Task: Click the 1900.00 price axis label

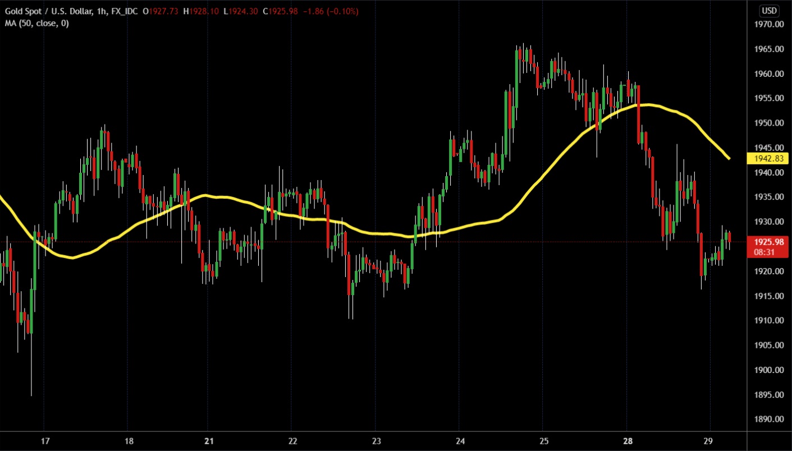Action: (768, 370)
